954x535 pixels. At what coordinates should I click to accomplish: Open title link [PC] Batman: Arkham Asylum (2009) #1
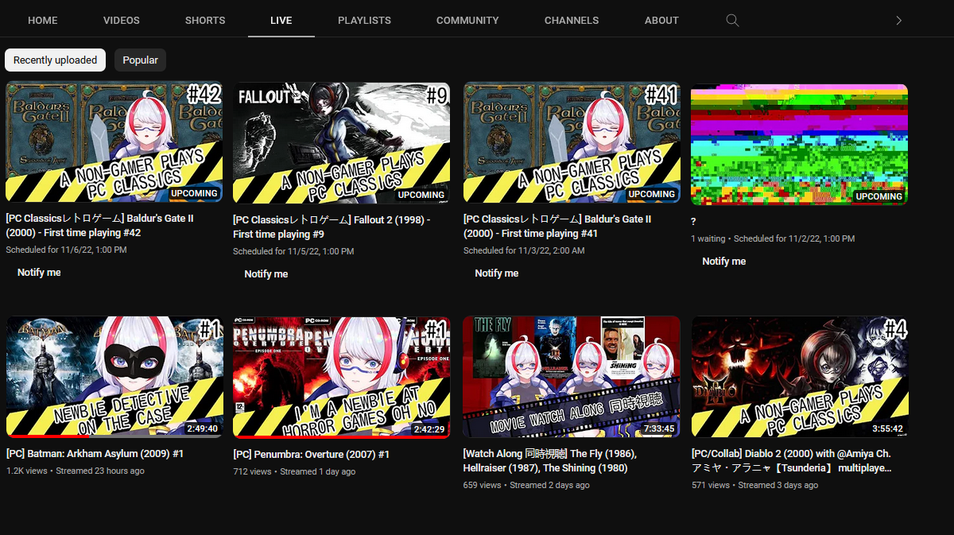(x=95, y=454)
